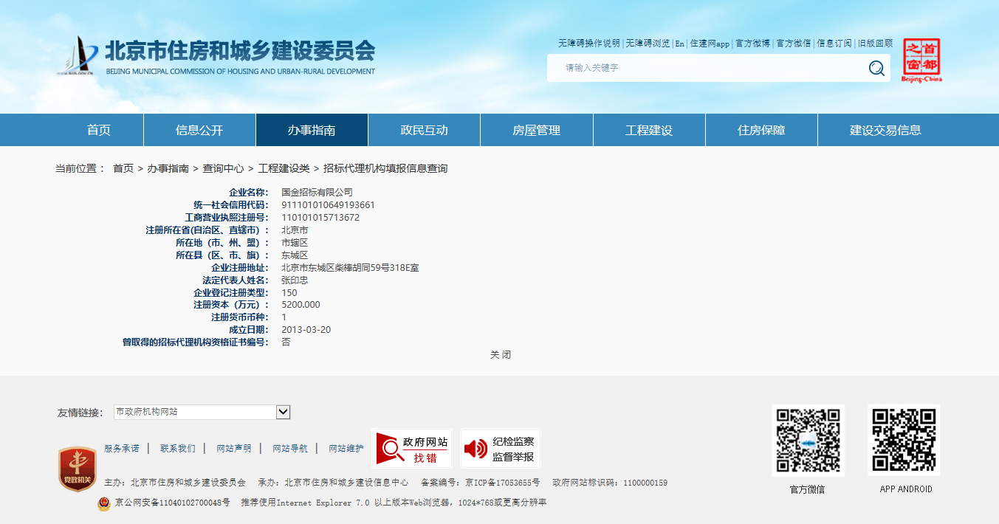Click the Beijing-China capital window logo
999x524 pixels.
[921, 61]
